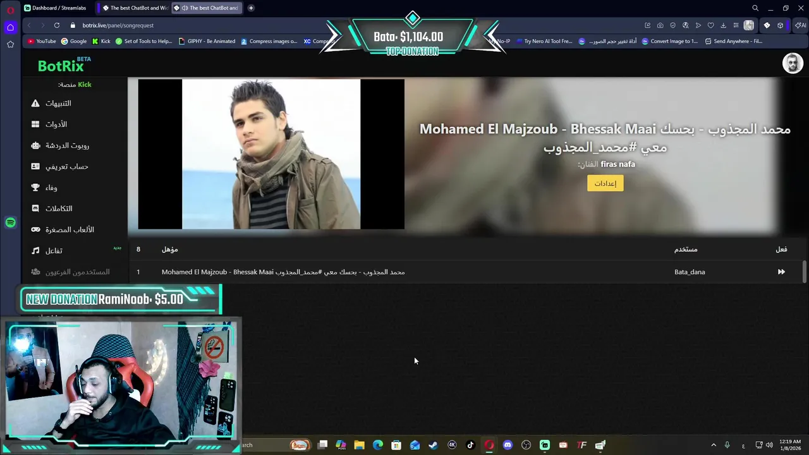This screenshot has height=455, width=809.
Task: Open التكاملات integrations section
Action: coord(52,209)
